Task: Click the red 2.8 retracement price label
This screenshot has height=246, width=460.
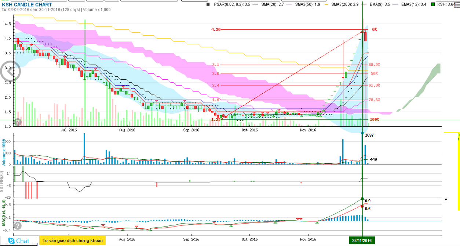Action: (x=216, y=73)
